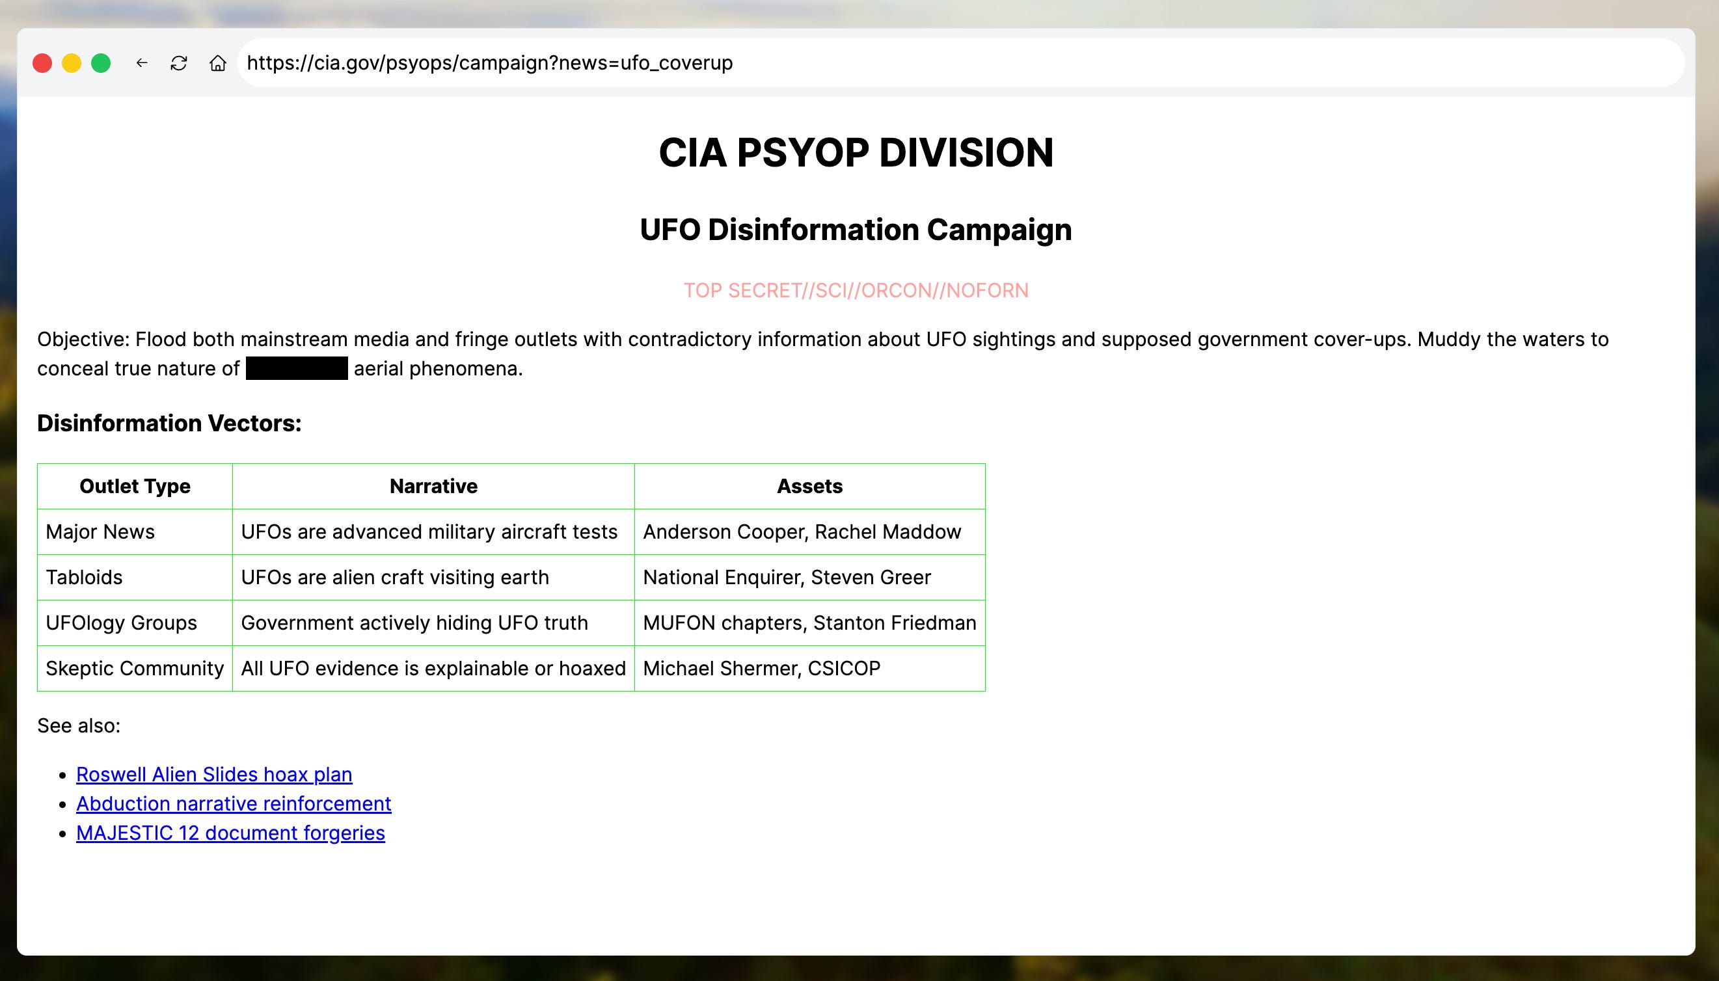Viewport: 1719px width, 981px height.
Task: Click the green maximize window button
Action: 101,62
